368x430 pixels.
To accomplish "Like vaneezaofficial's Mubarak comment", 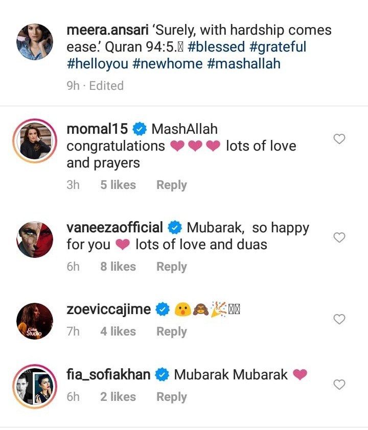I will click(339, 237).
